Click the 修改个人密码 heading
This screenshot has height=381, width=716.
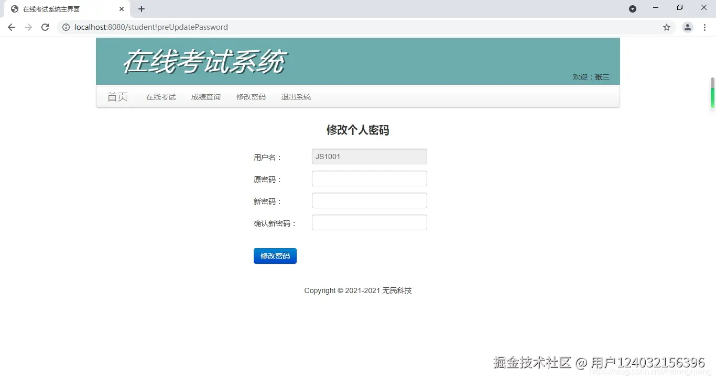[x=358, y=130]
